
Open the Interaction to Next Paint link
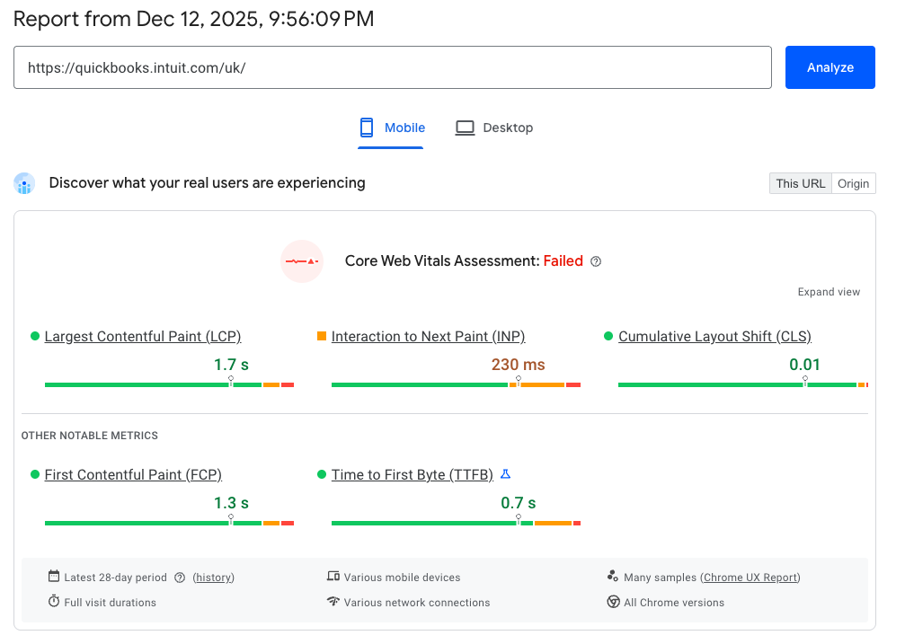(429, 336)
